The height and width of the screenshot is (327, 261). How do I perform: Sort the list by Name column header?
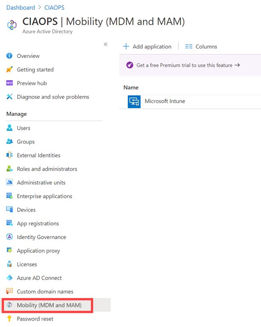click(131, 88)
